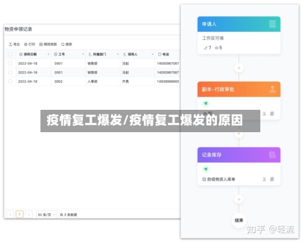302x242 pixels.
Task: Click the copy icon in 副本-行政审批 node
Action: click(272, 114)
